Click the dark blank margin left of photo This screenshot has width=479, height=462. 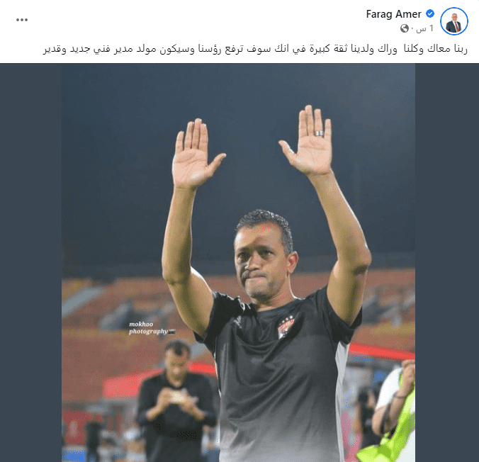point(31,262)
